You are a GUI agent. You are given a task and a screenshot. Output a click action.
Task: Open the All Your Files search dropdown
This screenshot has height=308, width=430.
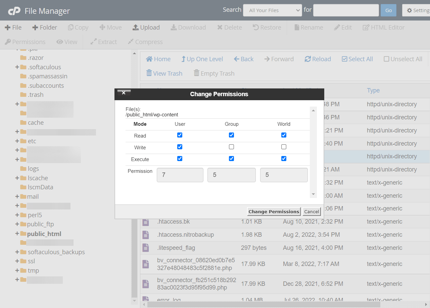(272, 10)
